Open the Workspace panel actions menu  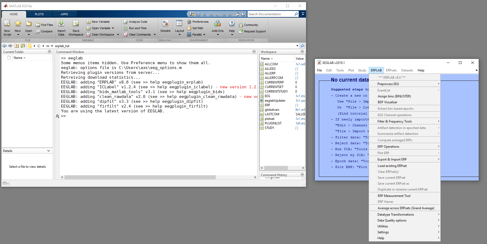click(302, 52)
